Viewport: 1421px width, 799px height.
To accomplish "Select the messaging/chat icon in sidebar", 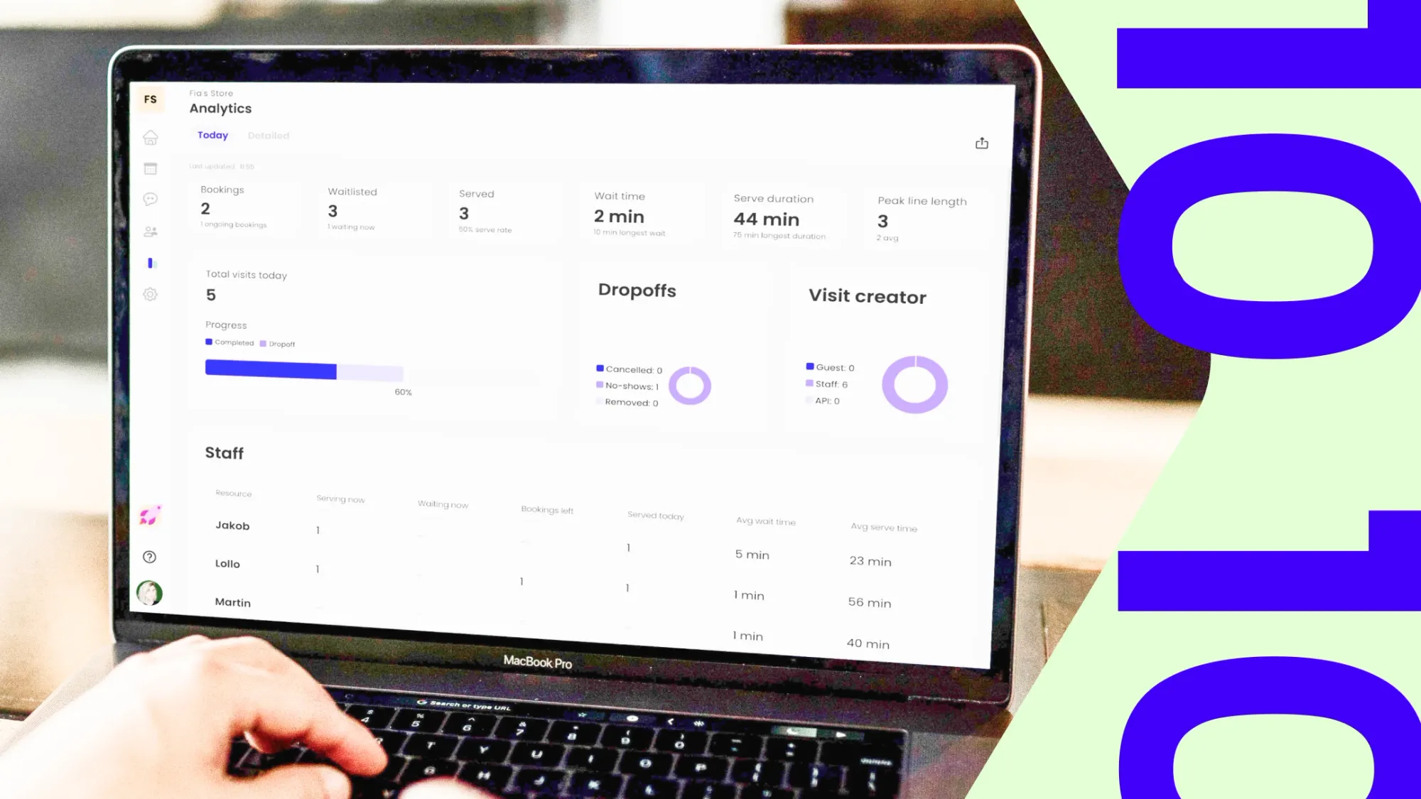I will tap(151, 199).
